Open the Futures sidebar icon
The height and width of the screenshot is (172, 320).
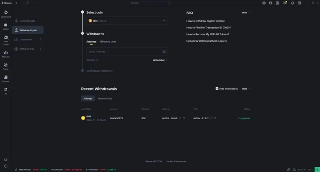click(6, 78)
